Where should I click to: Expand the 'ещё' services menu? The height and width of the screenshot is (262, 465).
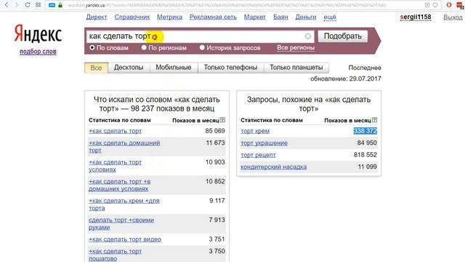pos(330,17)
